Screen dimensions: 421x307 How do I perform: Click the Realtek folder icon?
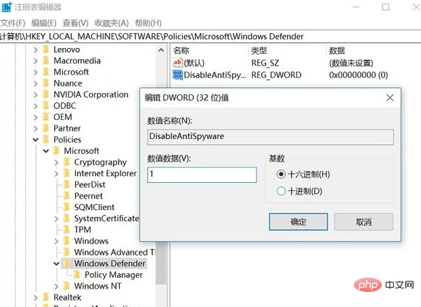(x=46, y=298)
